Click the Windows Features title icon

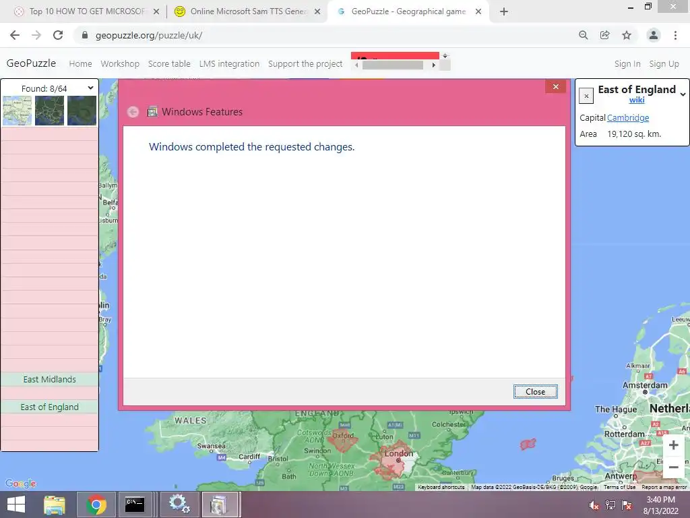pos(152,112)
